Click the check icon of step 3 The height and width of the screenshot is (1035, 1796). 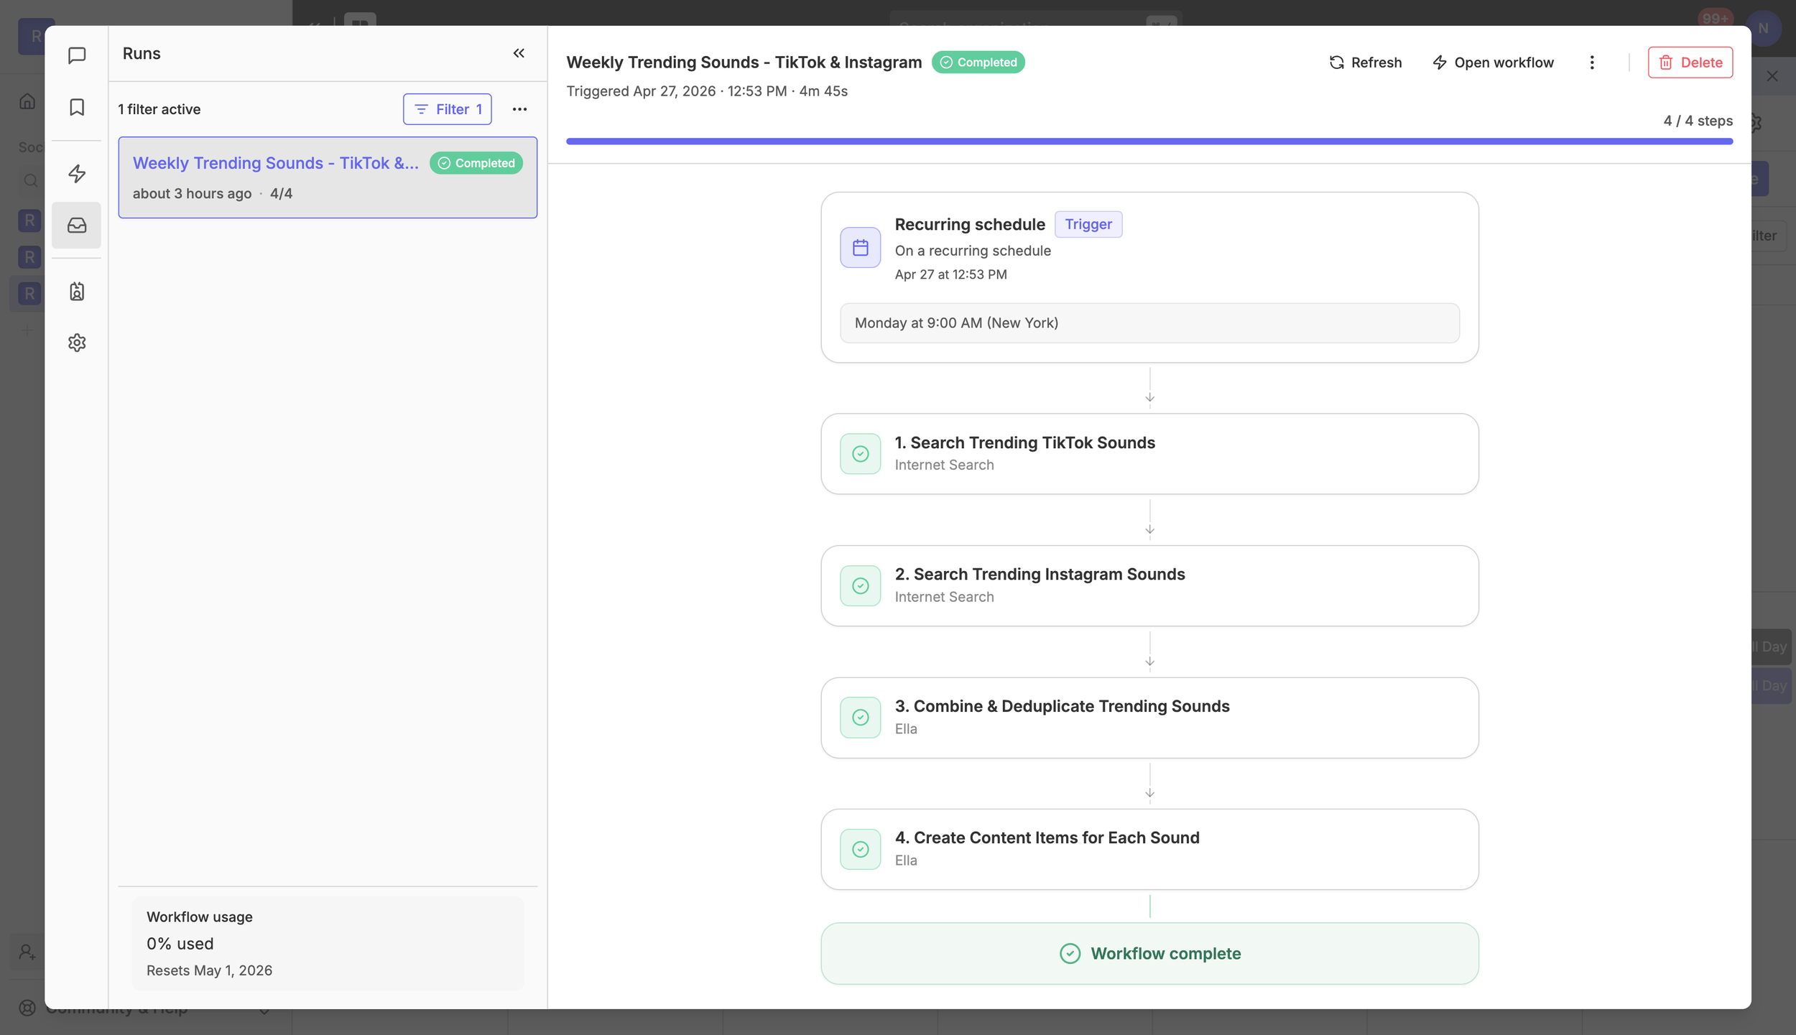point(861,718)
